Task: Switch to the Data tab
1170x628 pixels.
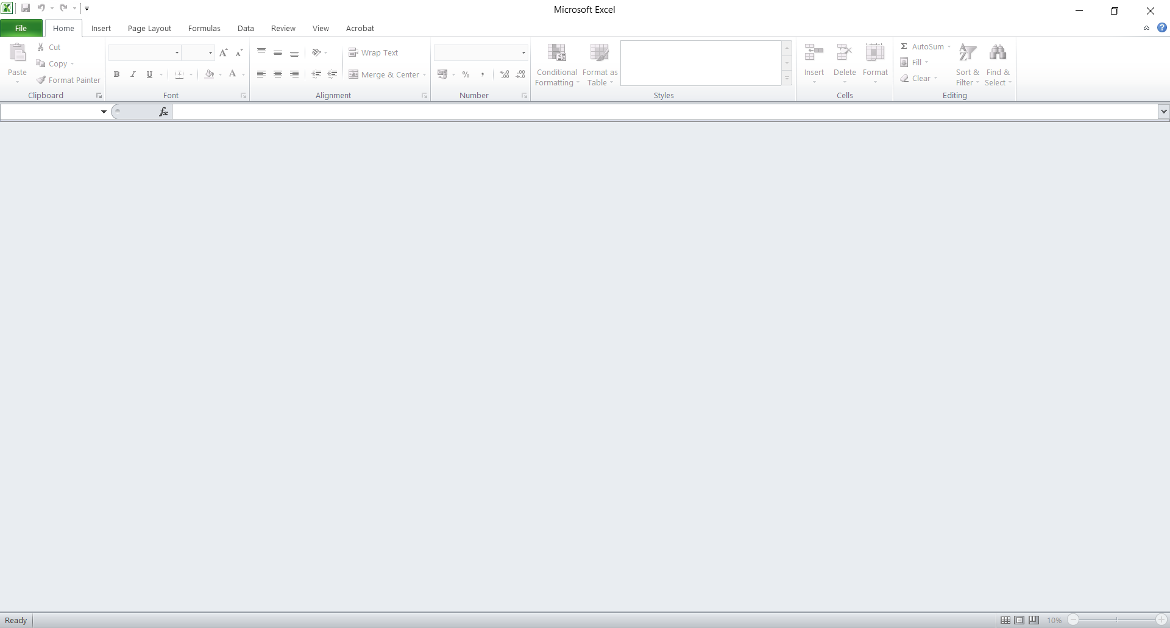Action: (x=246, y=28)
